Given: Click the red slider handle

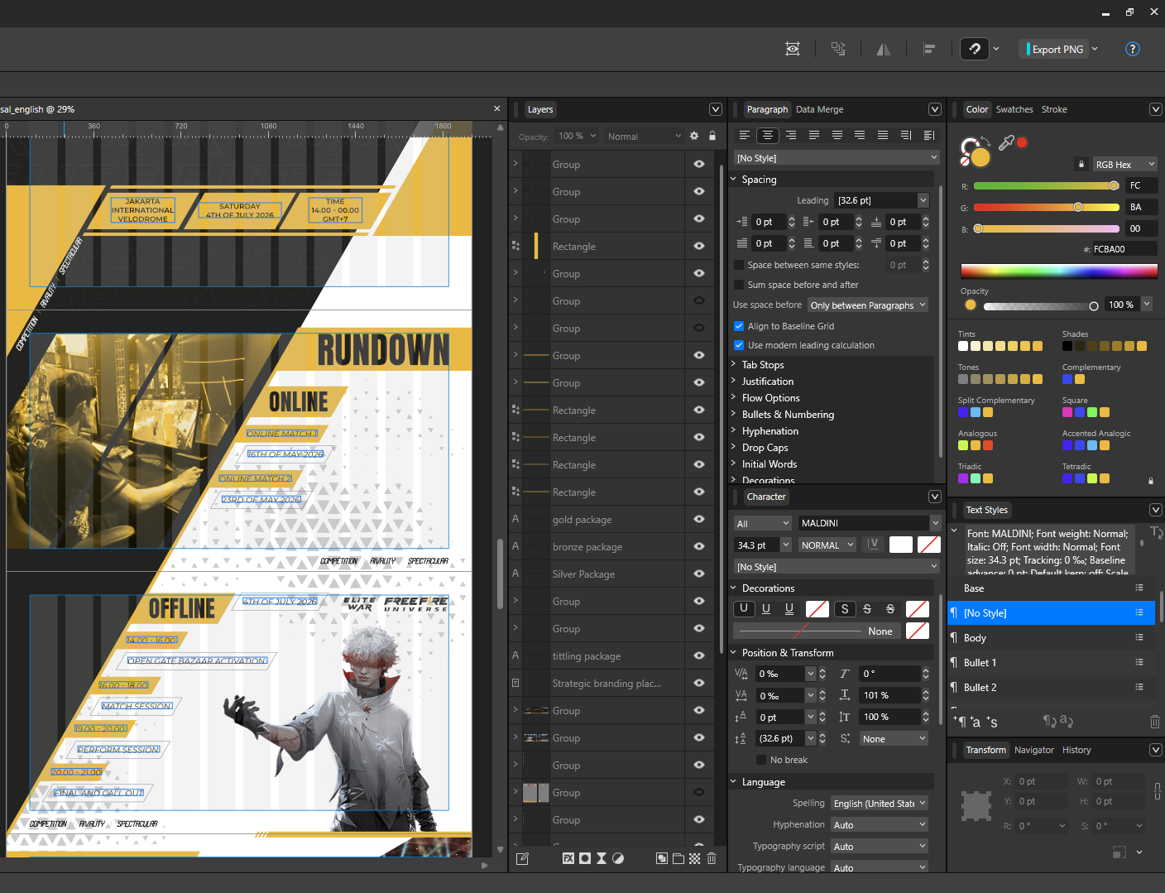Looking at the screenshot, I should [x=1114, y=185].
